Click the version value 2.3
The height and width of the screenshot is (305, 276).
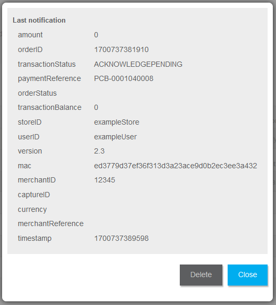99,151
